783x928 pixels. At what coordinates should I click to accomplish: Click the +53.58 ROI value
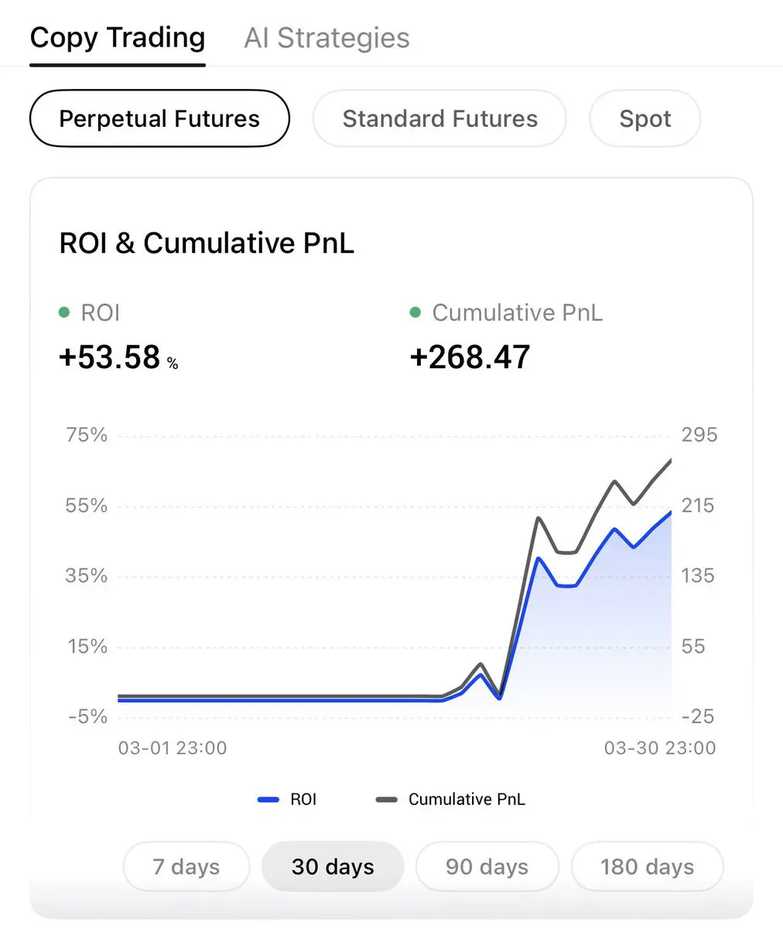[x=110, y=357]
